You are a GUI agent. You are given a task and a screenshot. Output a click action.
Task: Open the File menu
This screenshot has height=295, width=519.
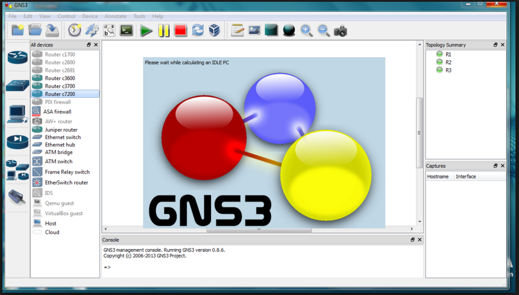coord(12,16)
